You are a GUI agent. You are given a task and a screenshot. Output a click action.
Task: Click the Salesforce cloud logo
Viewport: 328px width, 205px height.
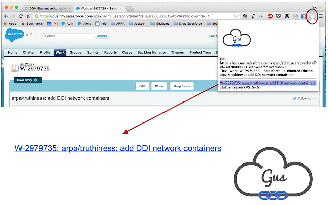[14, 34]
